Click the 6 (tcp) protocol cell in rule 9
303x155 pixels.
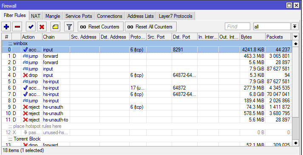click(138, 107)
